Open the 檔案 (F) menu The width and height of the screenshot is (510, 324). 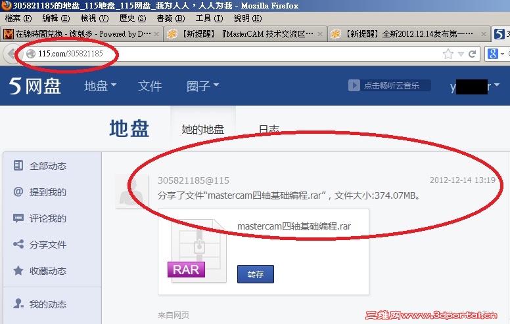pyautogui.click(x=18, y=18)
